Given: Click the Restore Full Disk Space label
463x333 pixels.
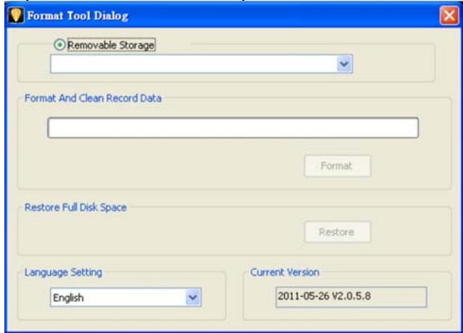Looking at the screenshot, I should (x=76, y=207).
